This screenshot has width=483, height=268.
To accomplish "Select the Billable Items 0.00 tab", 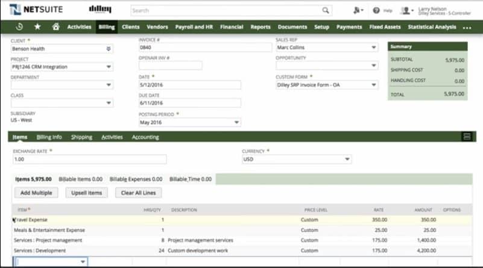I will click(81, 179).
